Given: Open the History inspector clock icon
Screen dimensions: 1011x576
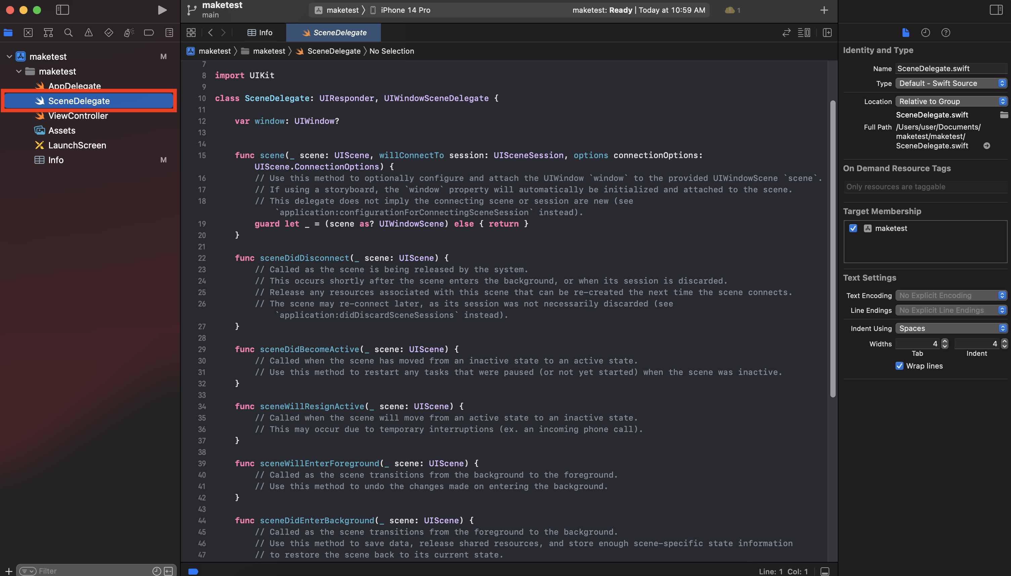Looking at the screenshot, I should tap(925, 33).
